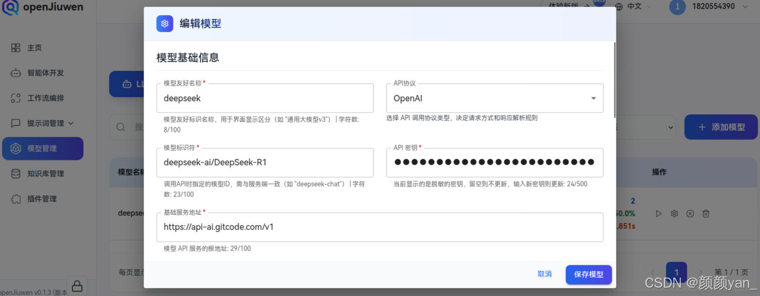Image resolution: width=760 pixels, height=296 pixels.
Task: Click the 模型 API 服务的根地址 hint text
Action: click(x=207, y=248)
